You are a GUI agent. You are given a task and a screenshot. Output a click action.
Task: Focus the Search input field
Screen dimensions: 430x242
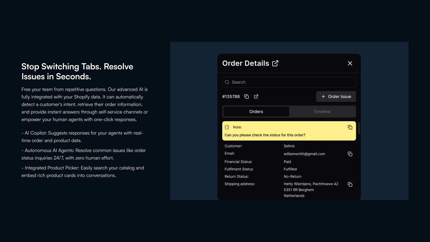[x=289, y=82]
